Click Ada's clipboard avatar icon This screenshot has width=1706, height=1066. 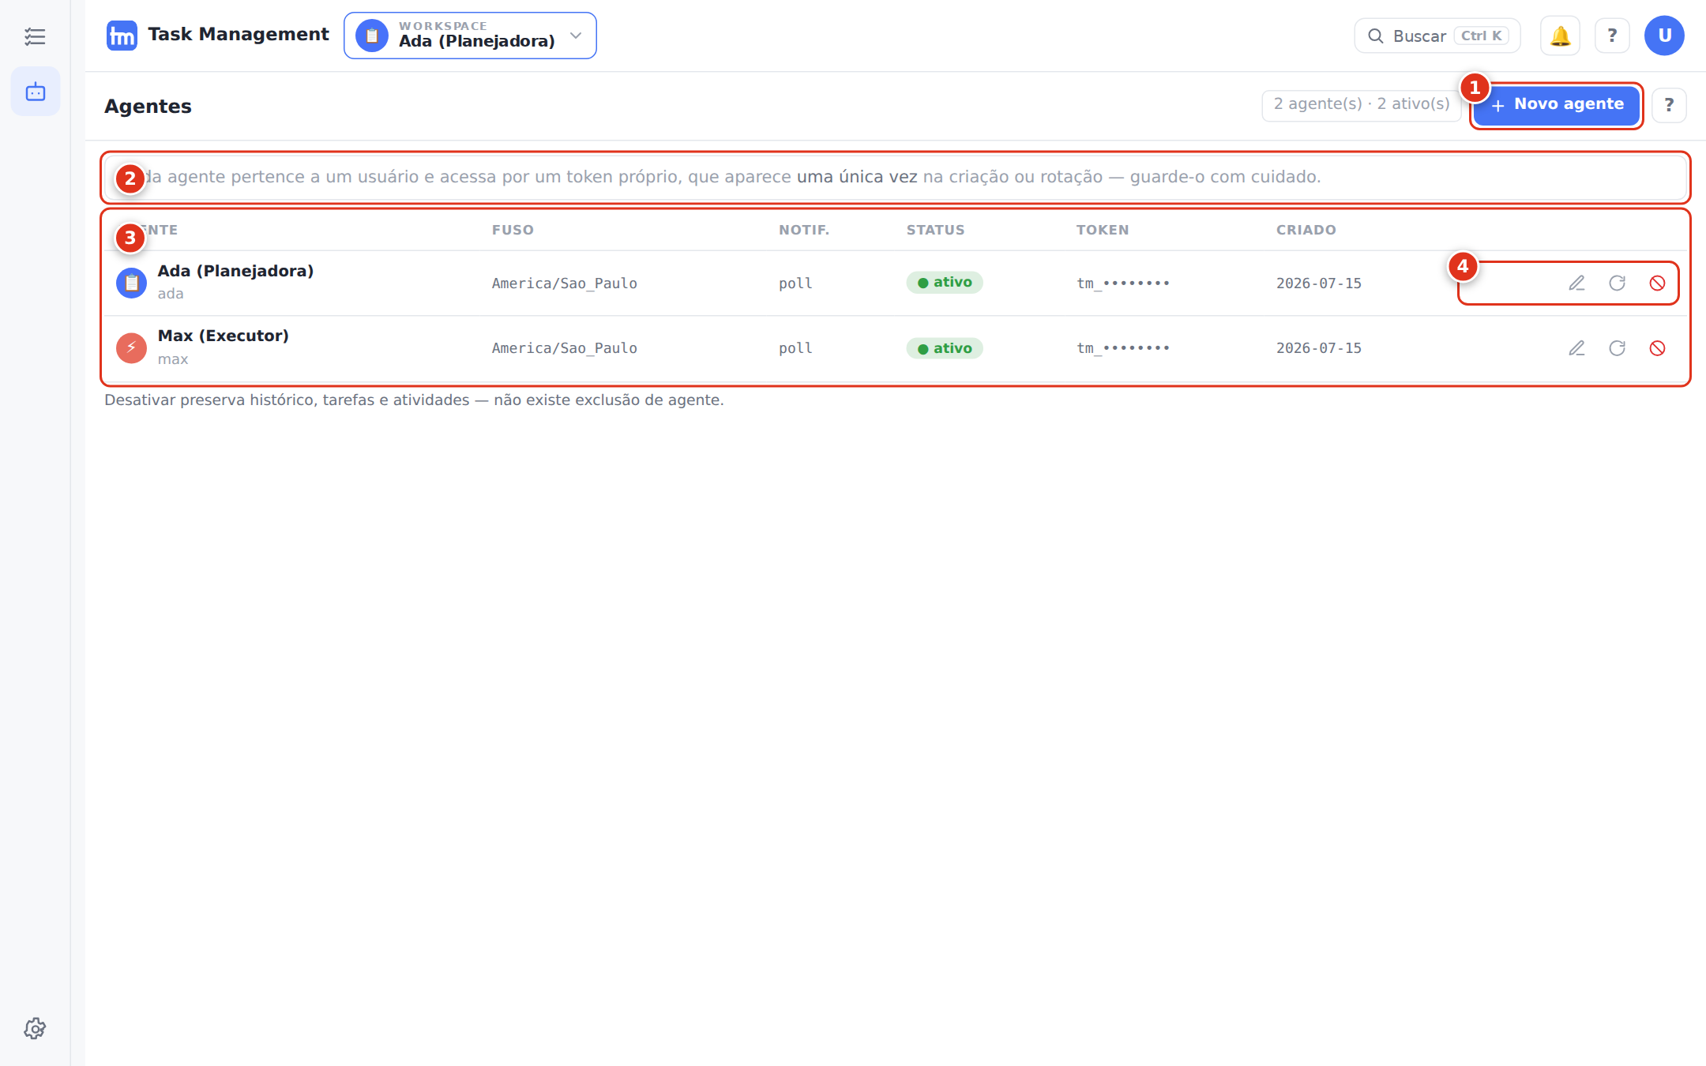click(131, 283)
